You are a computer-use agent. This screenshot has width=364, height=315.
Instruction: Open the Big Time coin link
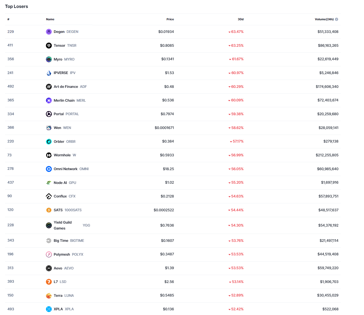pos(61,241)
